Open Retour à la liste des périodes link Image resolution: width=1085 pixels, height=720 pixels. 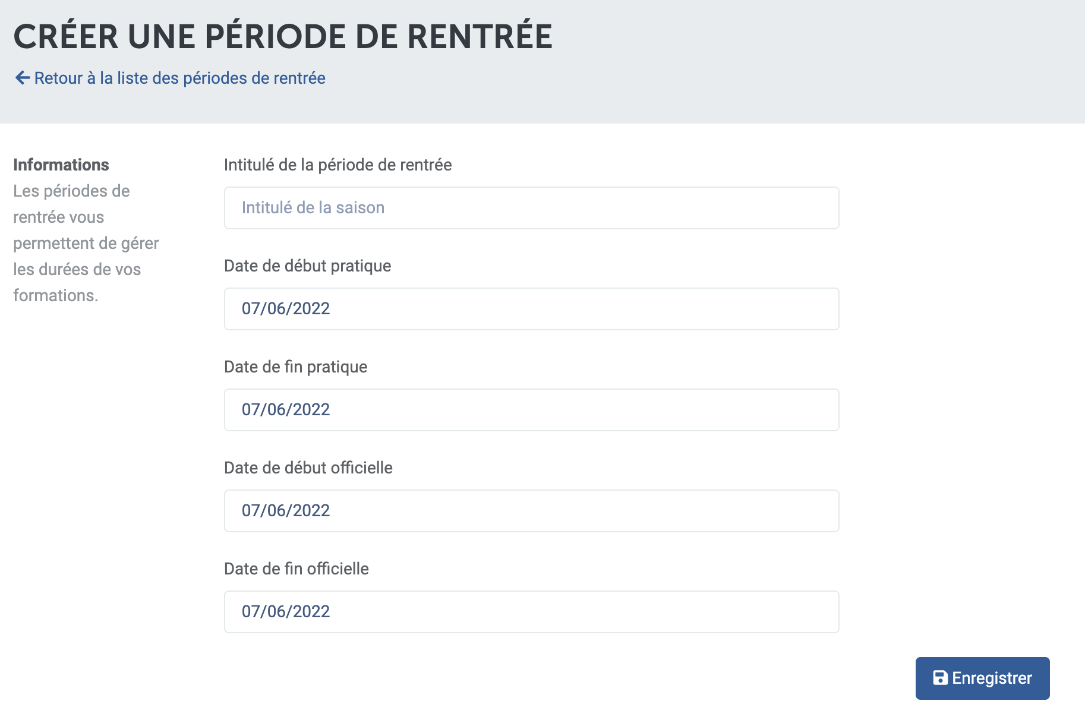(179, 78)
